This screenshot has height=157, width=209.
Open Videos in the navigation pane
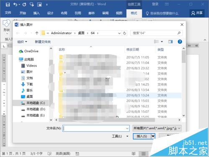pos(29,65)
